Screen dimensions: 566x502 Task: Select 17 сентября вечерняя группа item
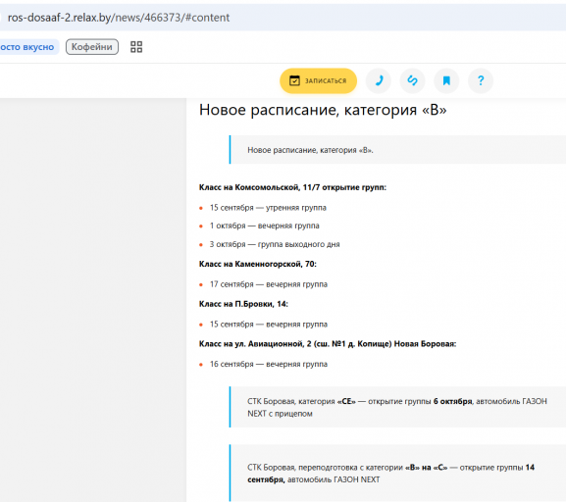point(269,284)
